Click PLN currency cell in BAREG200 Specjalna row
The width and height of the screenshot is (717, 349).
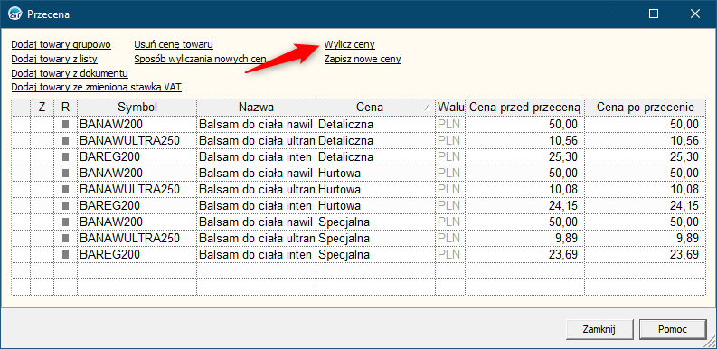[x=450, y=254]
